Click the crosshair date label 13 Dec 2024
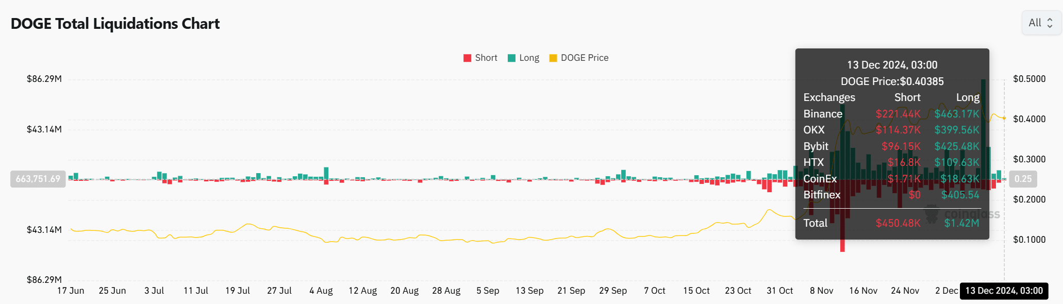 point(1004,291)
